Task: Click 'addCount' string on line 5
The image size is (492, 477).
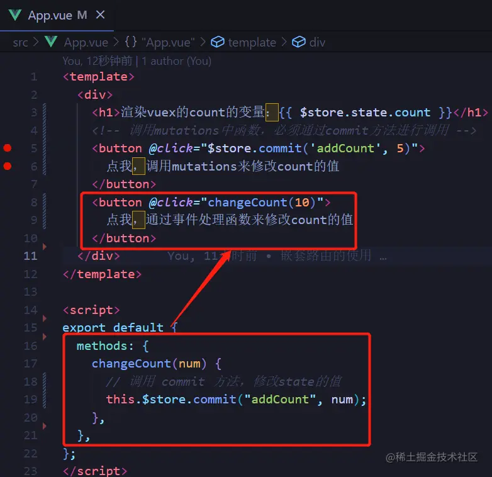Action: [345, 148]
